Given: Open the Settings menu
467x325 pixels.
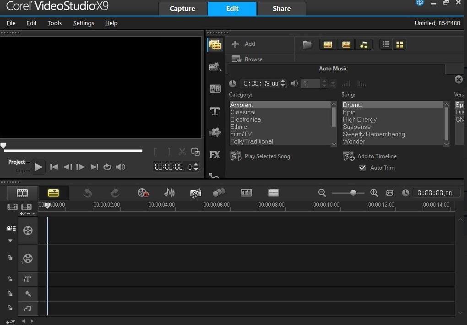Looking at the screenshot, I should point(83,23).
